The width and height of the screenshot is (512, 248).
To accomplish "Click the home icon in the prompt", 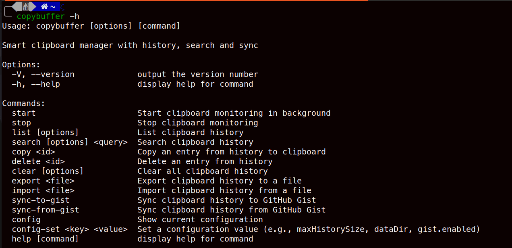I will point(44,6).
